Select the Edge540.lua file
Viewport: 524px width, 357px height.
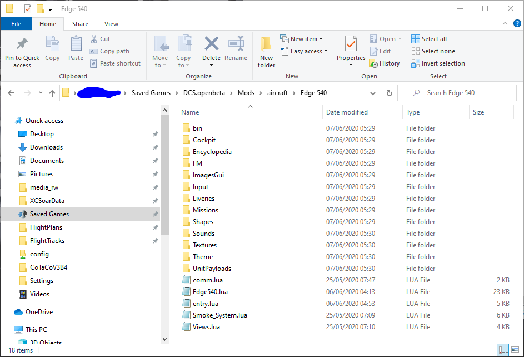tap(210, 292)
